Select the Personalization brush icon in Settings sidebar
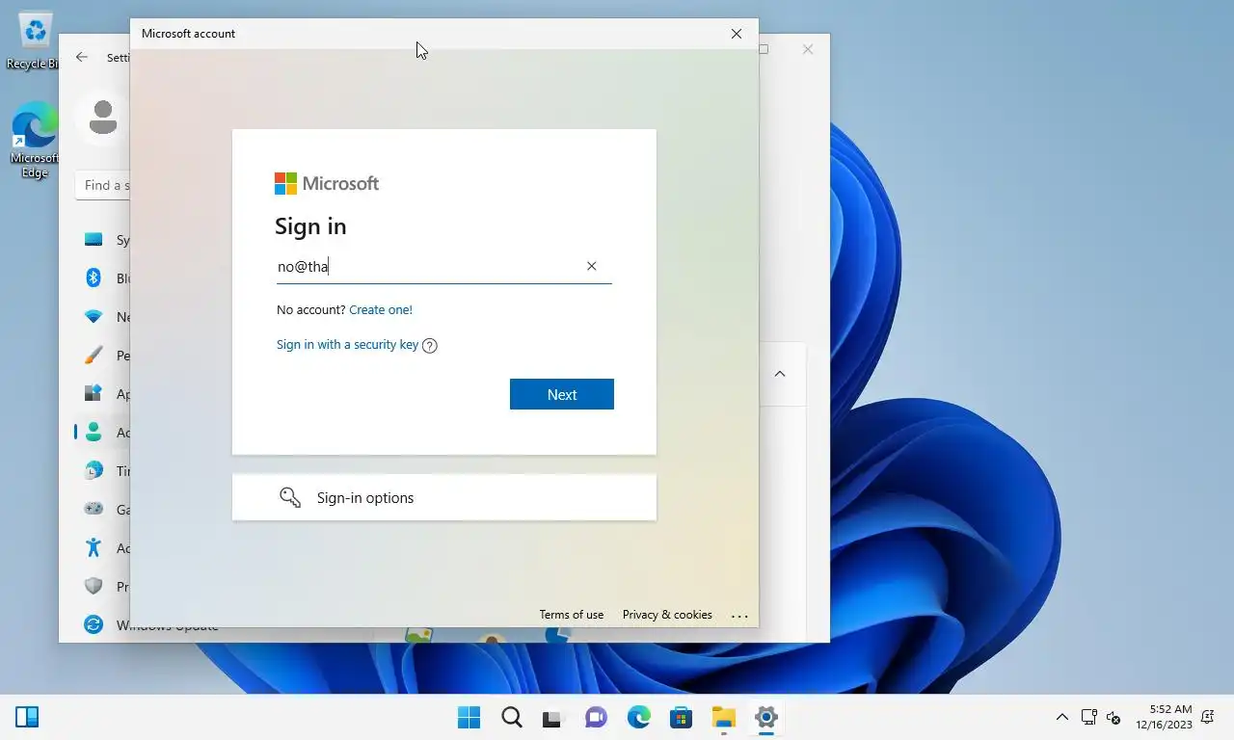Screen dimensions: 1234x740 (94, 356)
